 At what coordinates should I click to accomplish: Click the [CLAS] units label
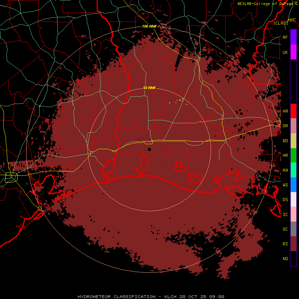(281, 23)
